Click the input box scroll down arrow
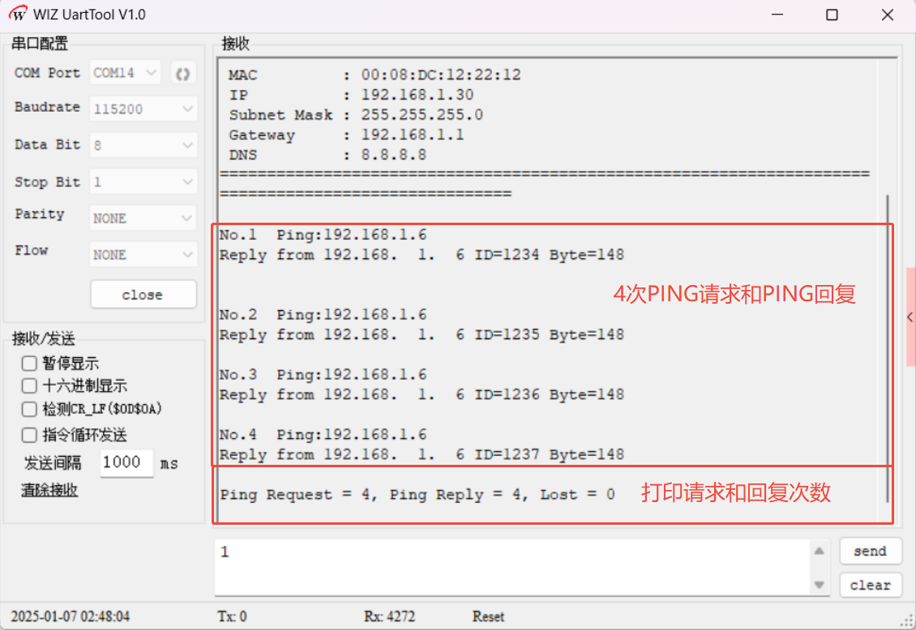Screen dimensions: 916x630 pyautogui.click(x=819, y=584)
